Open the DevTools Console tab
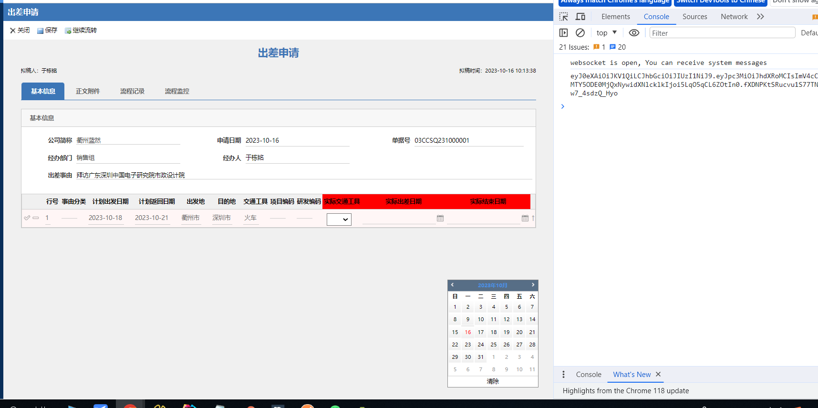 [x=656, y=17]
